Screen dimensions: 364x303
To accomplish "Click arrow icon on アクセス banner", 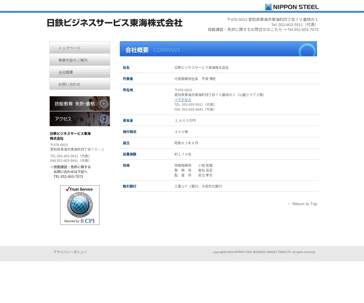I will point(104,119).
